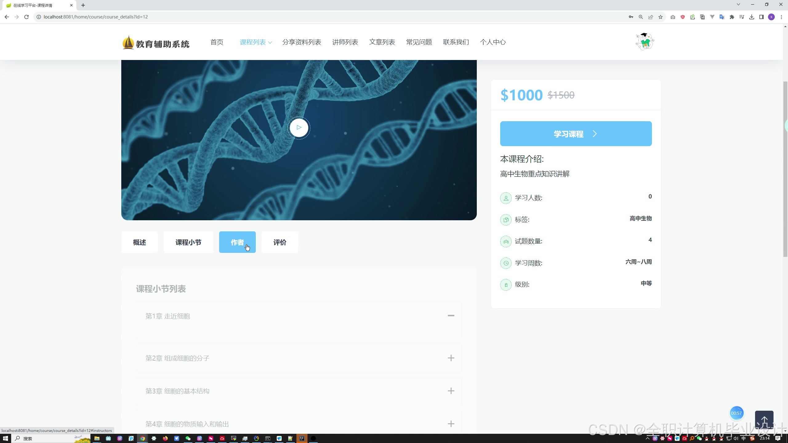Screen dimensions: 788x443
Task: Click the 学习课程 button
Action: (576, 134)
